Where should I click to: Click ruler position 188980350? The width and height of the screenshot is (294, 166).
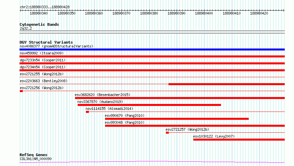tap(66, 13)
